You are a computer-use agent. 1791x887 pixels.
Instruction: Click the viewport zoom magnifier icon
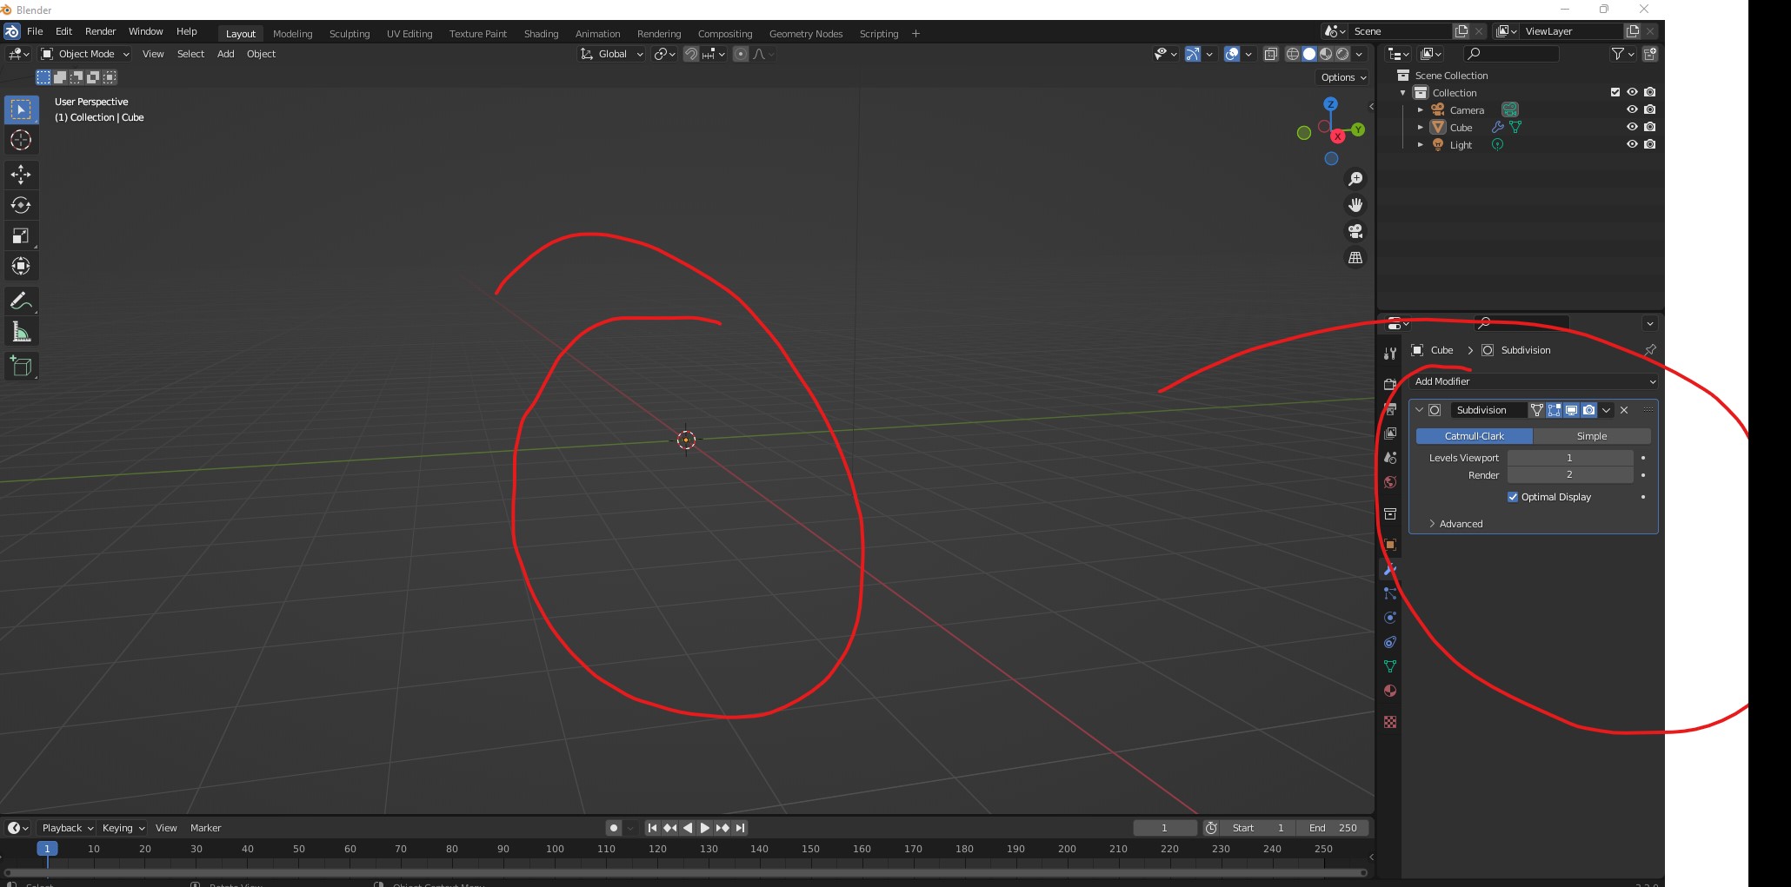[1355, 179]
